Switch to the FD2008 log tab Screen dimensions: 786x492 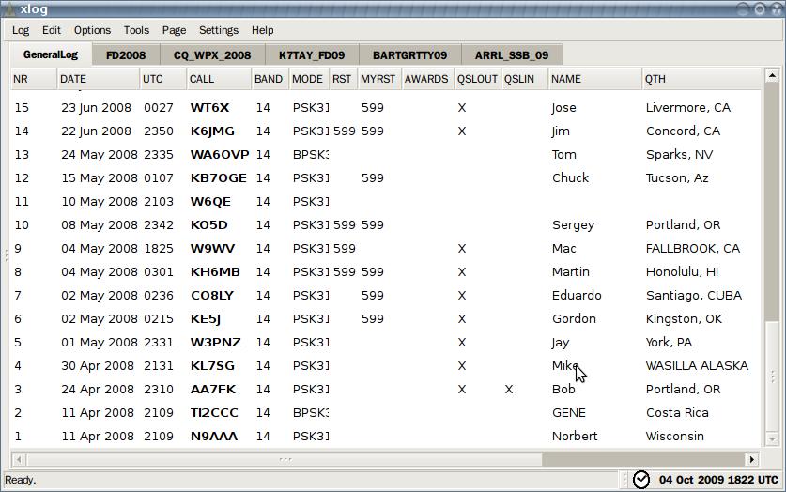(126, 55)
